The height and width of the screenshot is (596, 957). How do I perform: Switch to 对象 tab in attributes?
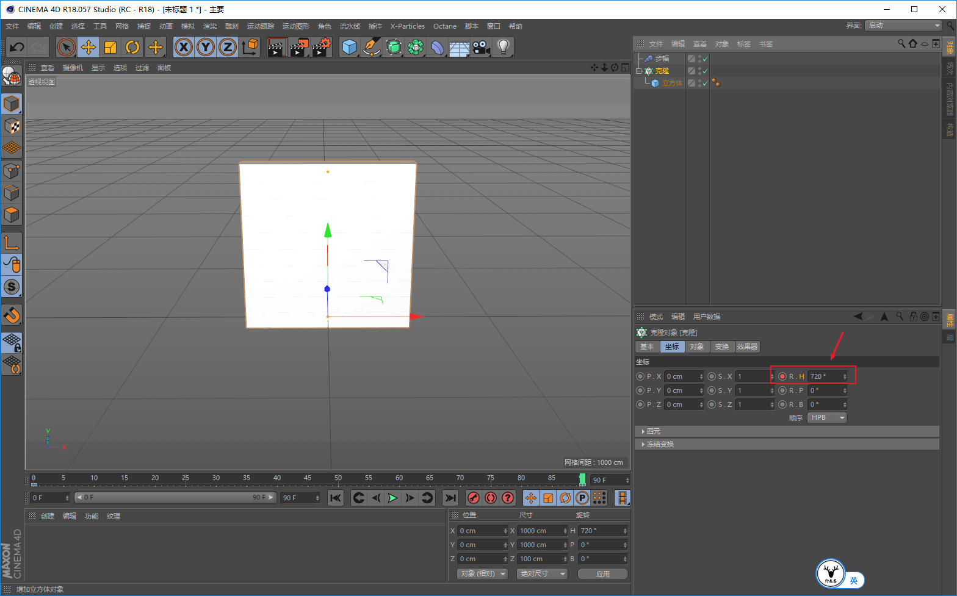tap(697, 346)
